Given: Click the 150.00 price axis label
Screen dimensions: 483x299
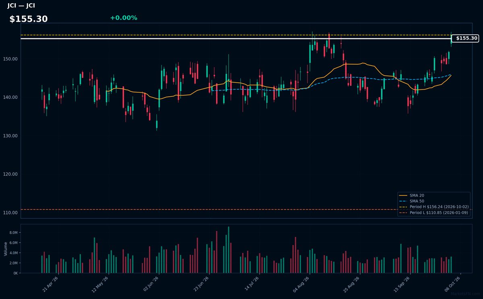Looking at the screenshot, I should pyautogui.click(x=11, y=59).
